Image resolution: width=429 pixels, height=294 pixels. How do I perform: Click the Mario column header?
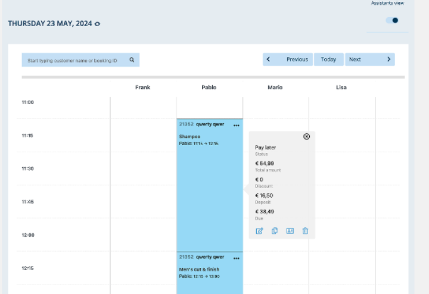(275, 87)
